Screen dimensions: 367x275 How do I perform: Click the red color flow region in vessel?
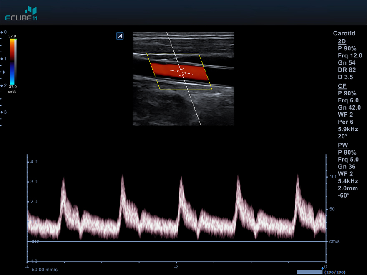[167, 70]
